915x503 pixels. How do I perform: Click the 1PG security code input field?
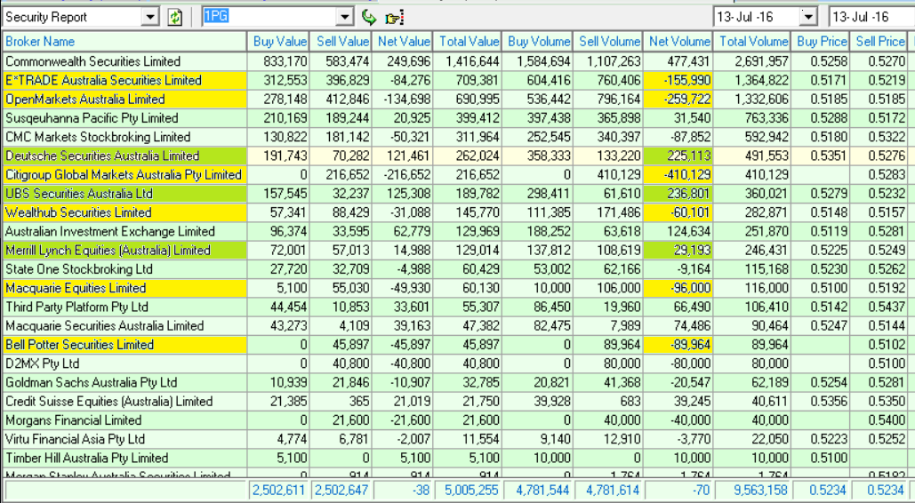(x=269, y=17)
